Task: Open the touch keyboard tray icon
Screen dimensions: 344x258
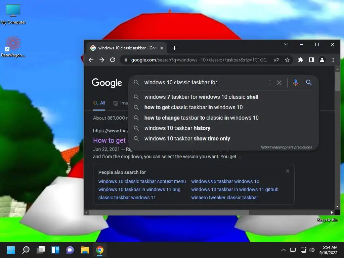Action: (x=293, y=250)
